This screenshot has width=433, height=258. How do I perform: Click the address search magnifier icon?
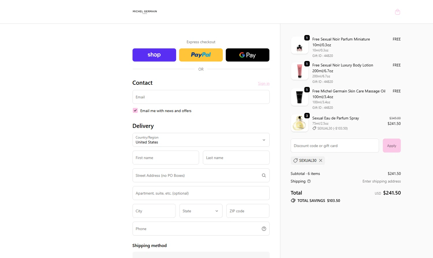tap(264, 175)
